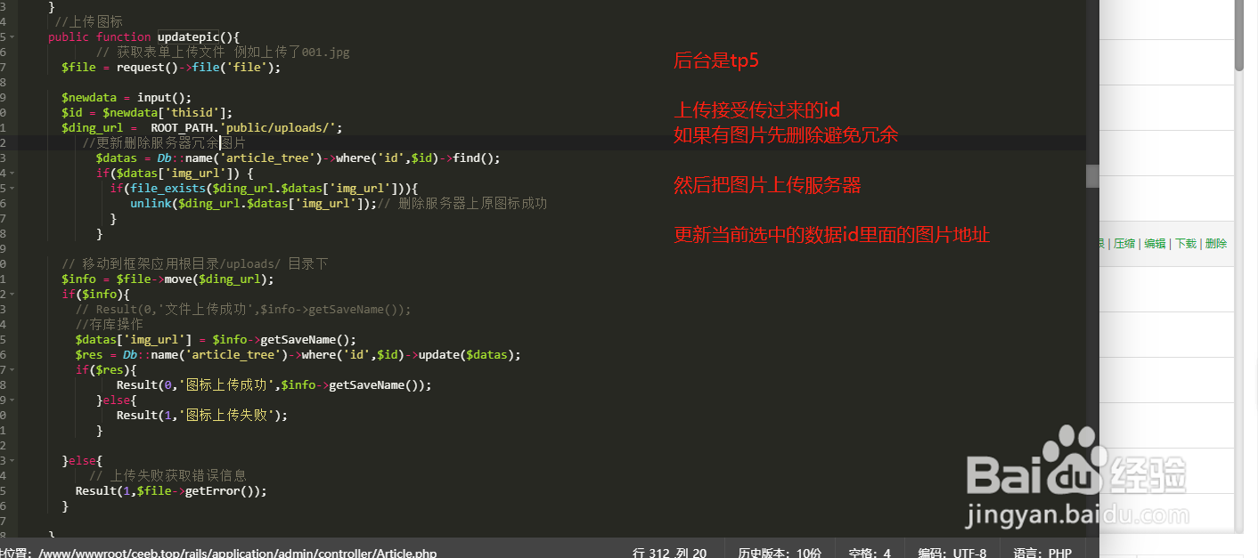
Task: Click the comment 上传失败获取错误信息
Action: (x=167, y=475)
